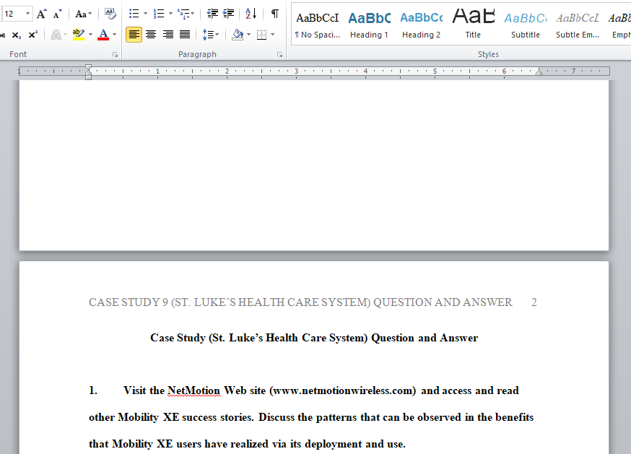Click the line starting 'other Mobility XE success'
This screenshot has width=631, height=454.
point(311,417)
